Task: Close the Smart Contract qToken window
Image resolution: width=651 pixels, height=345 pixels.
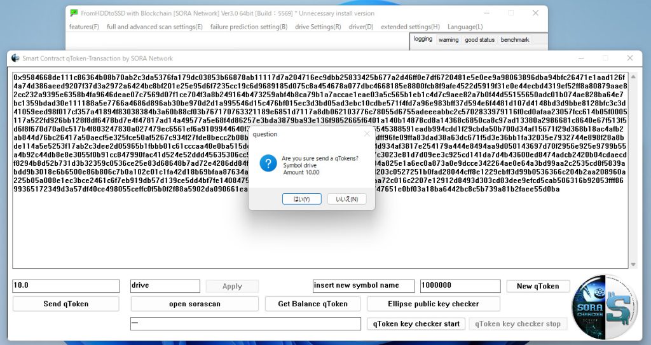Action: pyautogui.click(x=630, y=58)
